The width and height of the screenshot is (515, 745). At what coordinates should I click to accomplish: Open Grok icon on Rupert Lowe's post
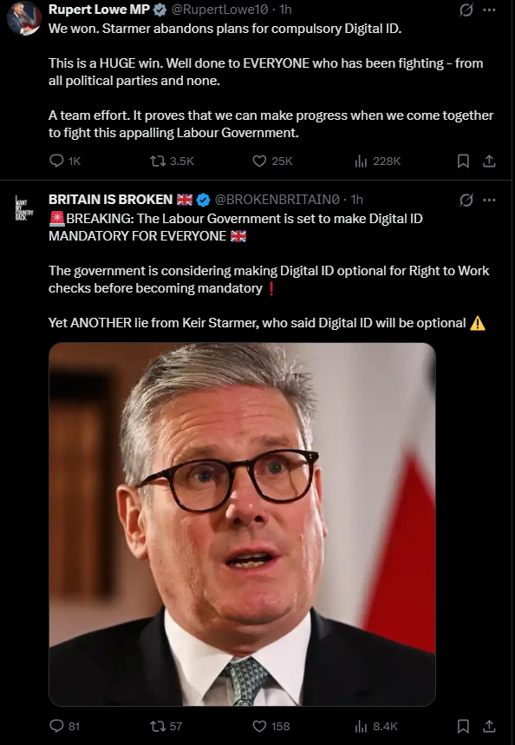[x=466, y=10]
